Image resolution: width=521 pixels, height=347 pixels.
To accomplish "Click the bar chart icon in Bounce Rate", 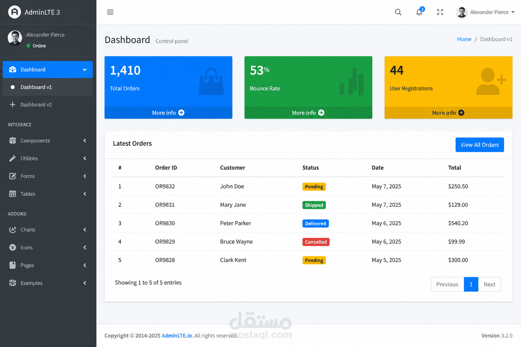I will tap(351, 81).
